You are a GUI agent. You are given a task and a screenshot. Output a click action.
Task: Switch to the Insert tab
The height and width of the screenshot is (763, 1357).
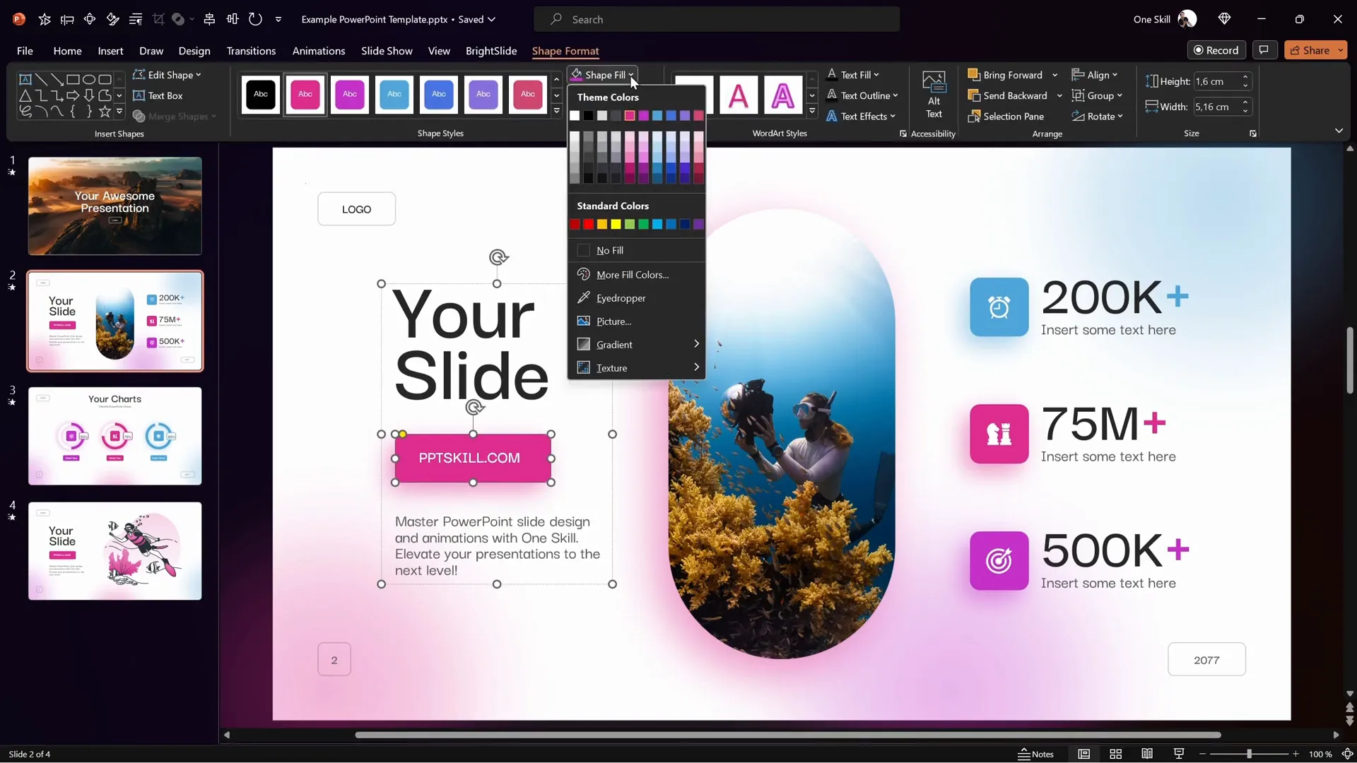click(x=110, y=51)
